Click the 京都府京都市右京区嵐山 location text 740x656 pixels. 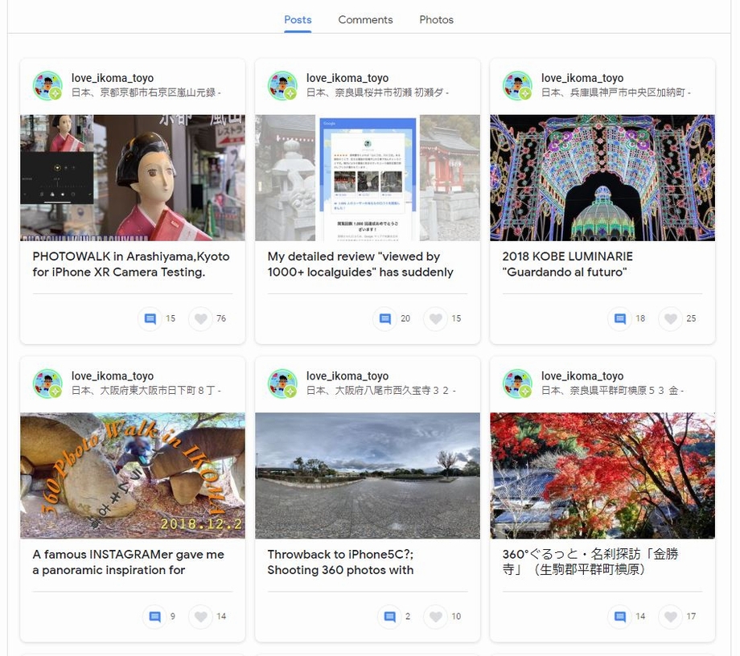click(x=146, y=92)
